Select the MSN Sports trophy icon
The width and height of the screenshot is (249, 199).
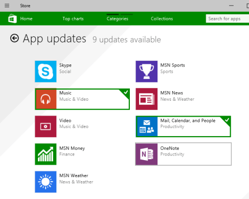pyautogui.click(x=147, y=72)
